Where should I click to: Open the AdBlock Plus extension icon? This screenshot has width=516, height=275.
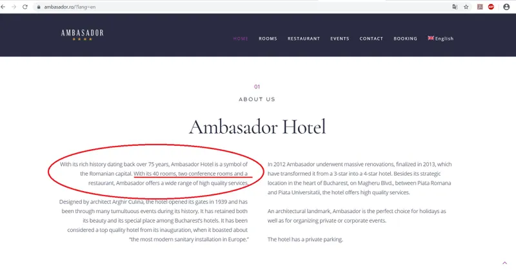[491, 6]
